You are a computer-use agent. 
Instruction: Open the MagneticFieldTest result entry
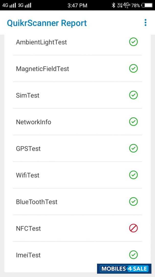tap(42, 69)
